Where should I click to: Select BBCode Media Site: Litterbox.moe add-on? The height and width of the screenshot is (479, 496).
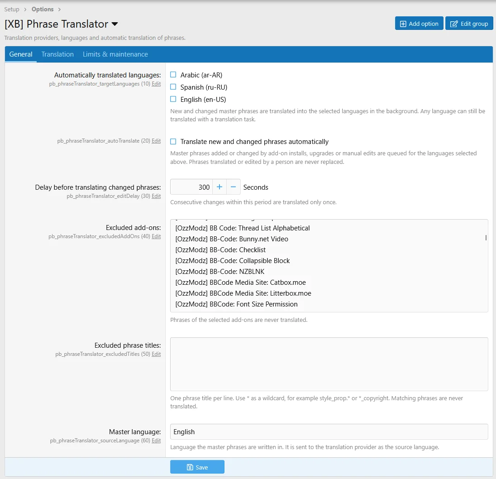click(x=243, y=293)
